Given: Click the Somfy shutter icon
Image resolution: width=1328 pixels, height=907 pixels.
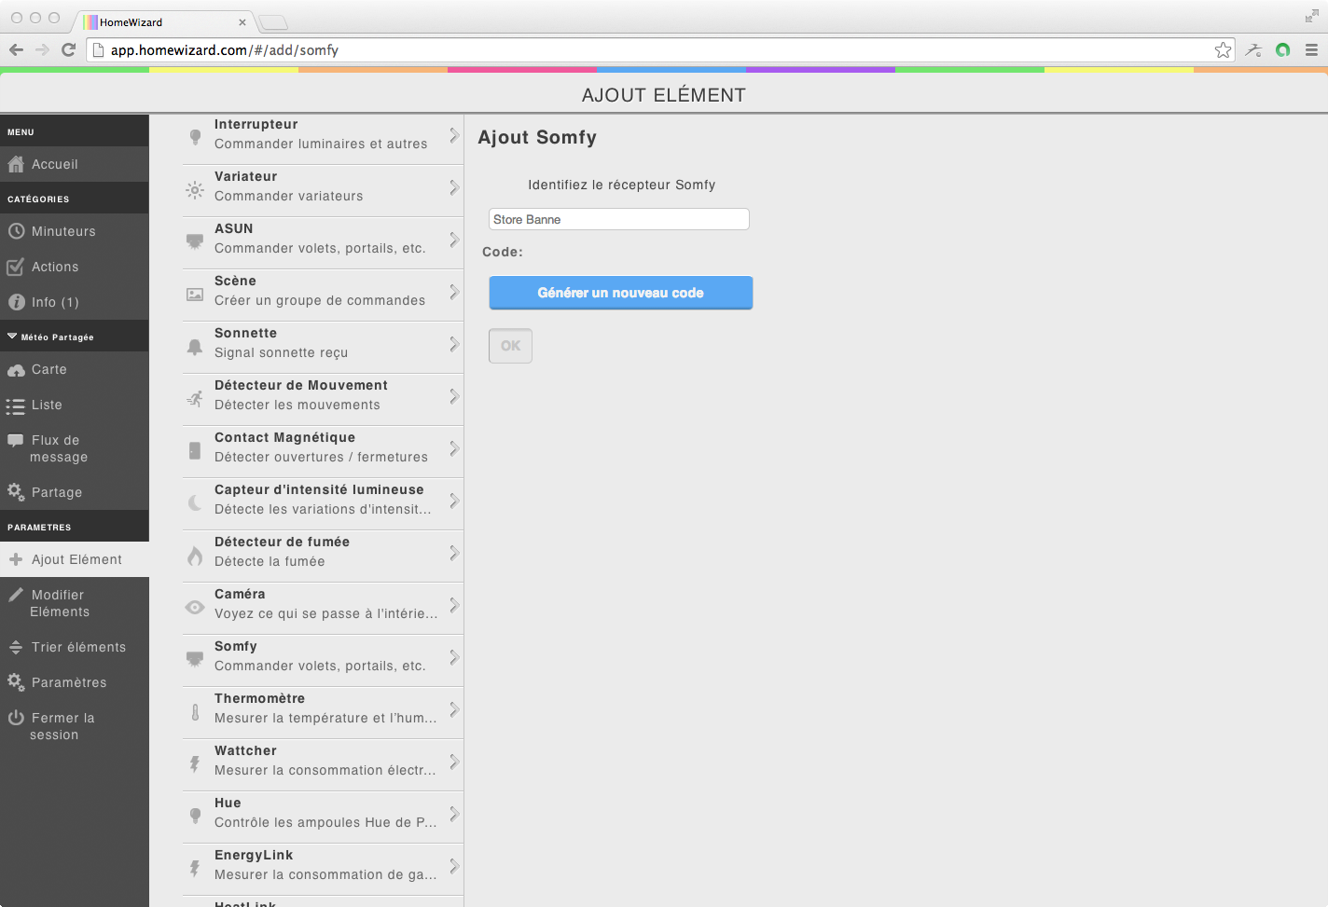Looking at the screenshot, I should click(195, 659).
